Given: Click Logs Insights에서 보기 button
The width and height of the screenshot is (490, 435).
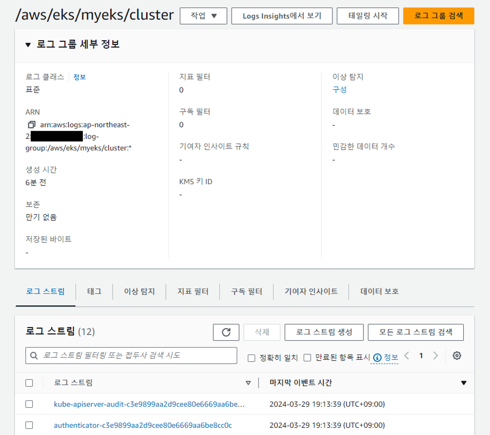Looking at the screenshot, I should (x=282, y=16).
